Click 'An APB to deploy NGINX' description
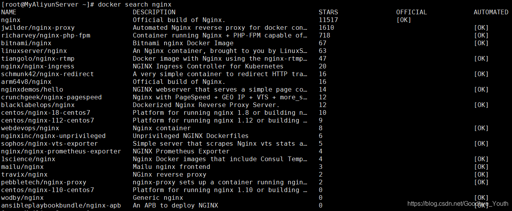Image resolution: width=512 pixels, height=211 pixels. 175,205
